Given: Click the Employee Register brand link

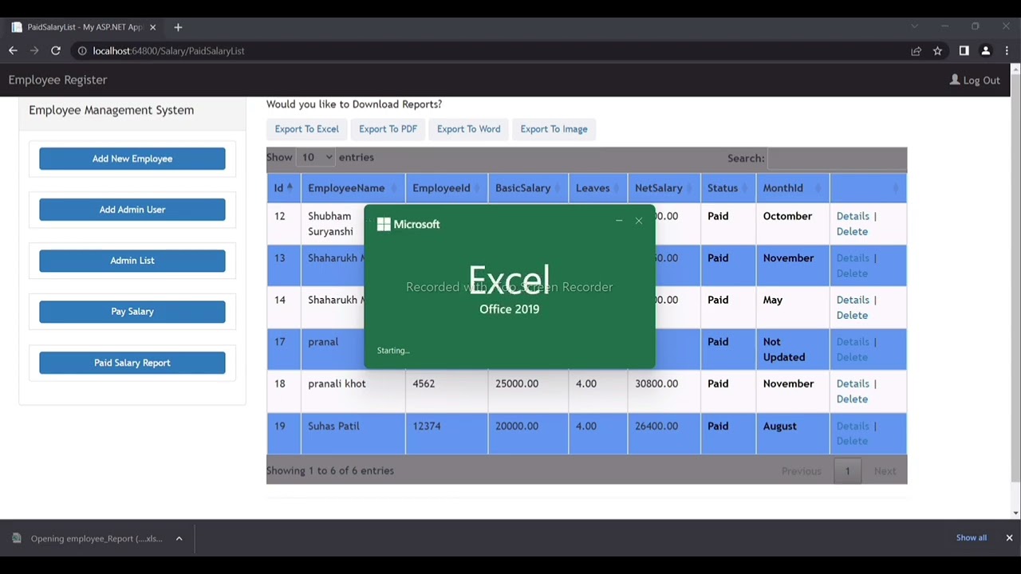Looking at the screenshot, I should [x=57, y=80].
